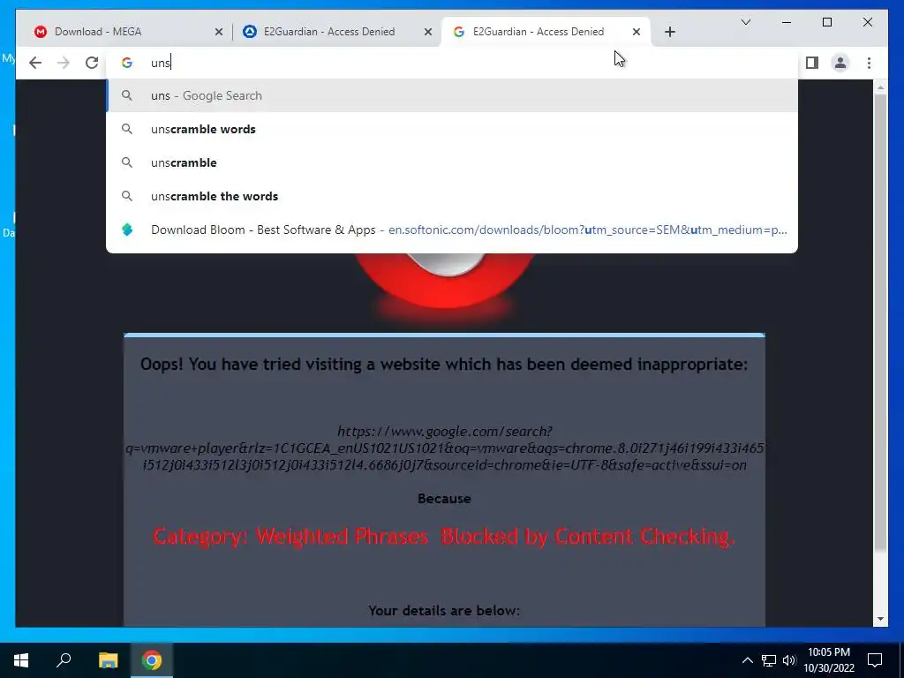Click the Bloom icon in suggestions

coord(127,230)
